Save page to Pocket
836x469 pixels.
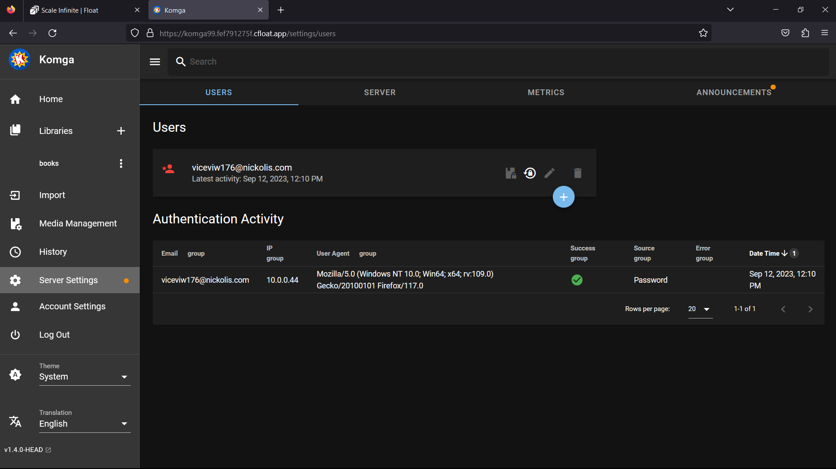(785, 33)
